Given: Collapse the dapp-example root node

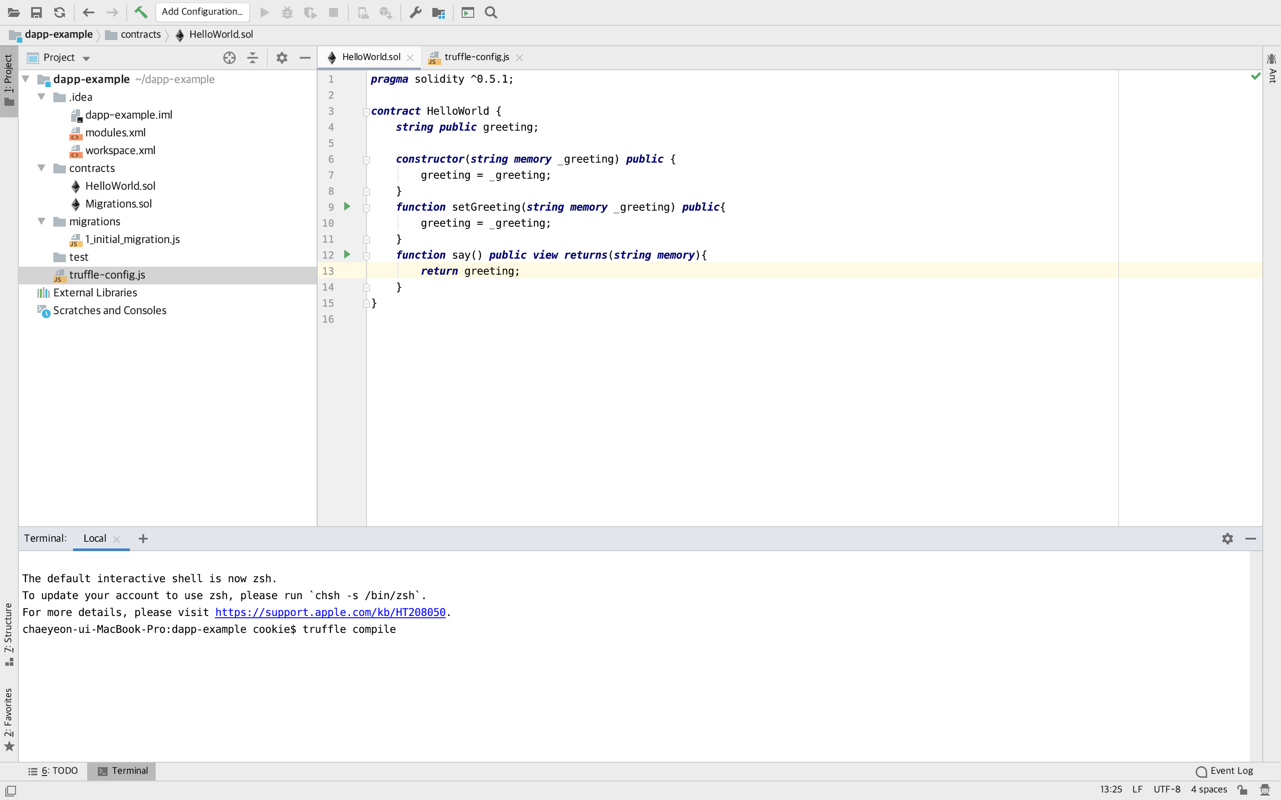Looking at the screenshot, I should pyautogui.click(x=25, y=80).
